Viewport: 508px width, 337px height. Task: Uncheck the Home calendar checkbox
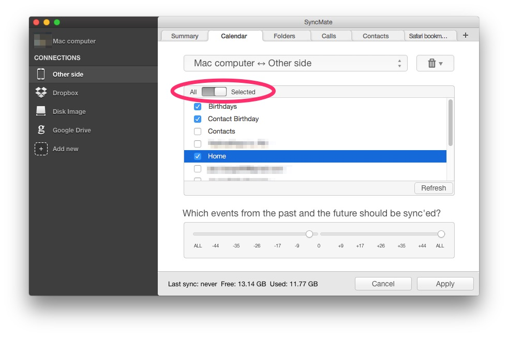[198, 156]
